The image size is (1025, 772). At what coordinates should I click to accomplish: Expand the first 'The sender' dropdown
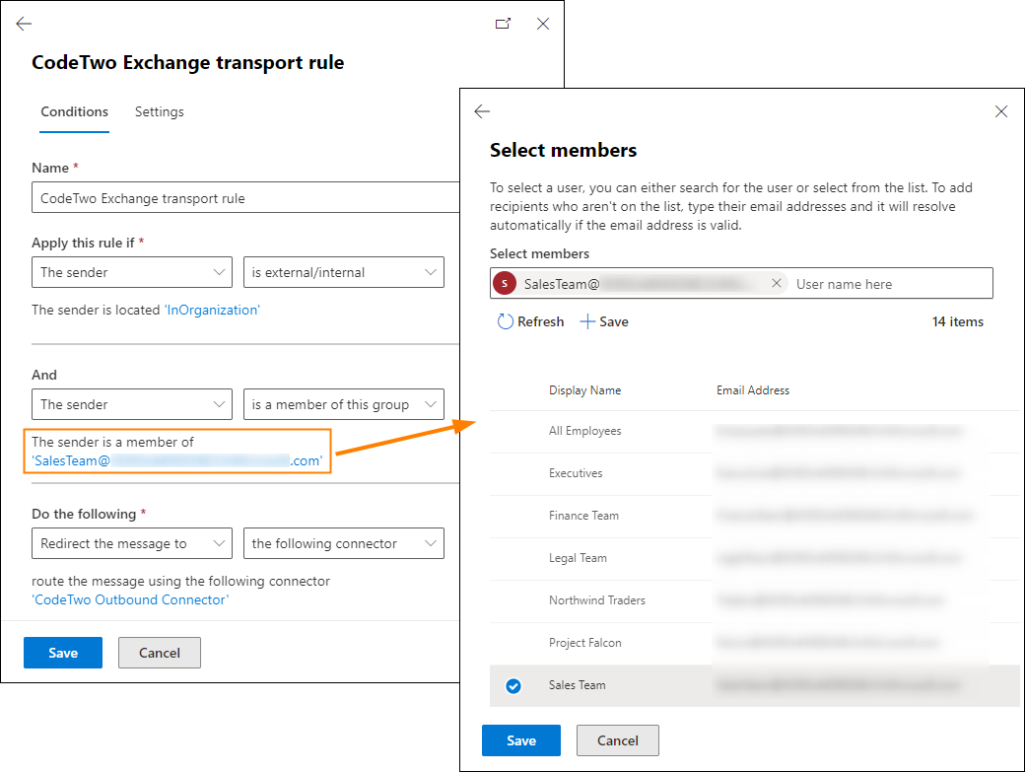click(132, 272)
